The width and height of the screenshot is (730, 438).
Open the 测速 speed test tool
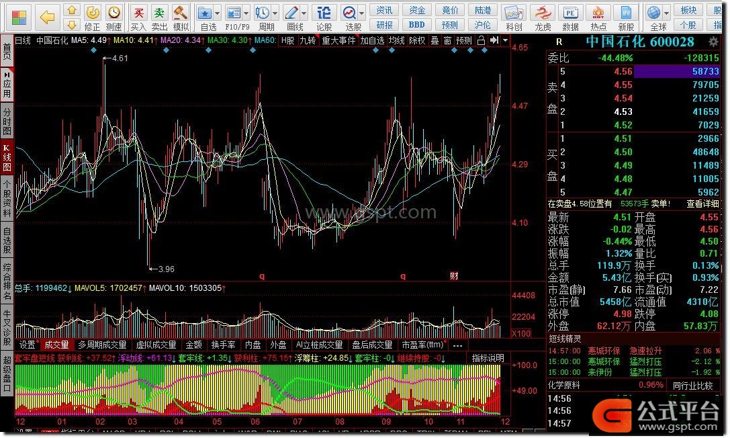pos(113,17)
